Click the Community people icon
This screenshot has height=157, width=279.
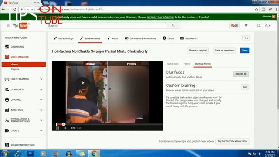tap(7, 89)
